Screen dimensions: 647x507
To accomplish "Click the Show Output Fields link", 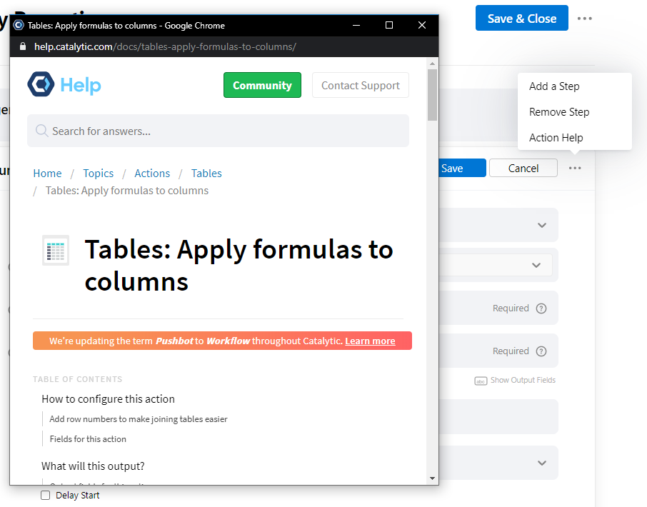I will (523, 381).
